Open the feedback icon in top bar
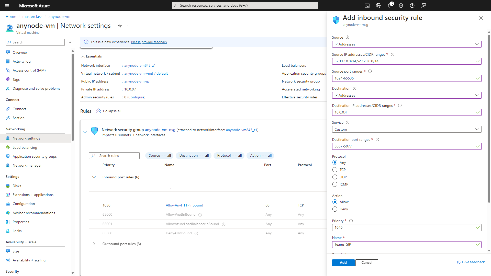The width and height of the screenshot is (491, 276). (423, 6)
